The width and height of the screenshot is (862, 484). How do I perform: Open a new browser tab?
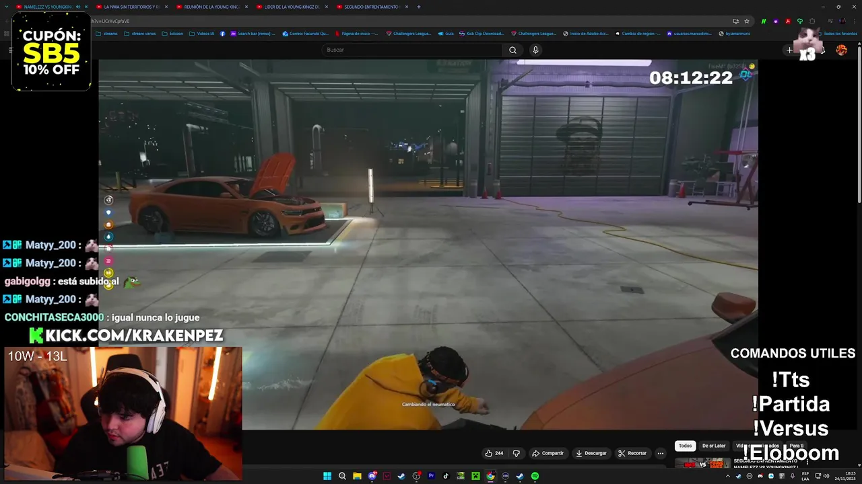click(418, 7)
